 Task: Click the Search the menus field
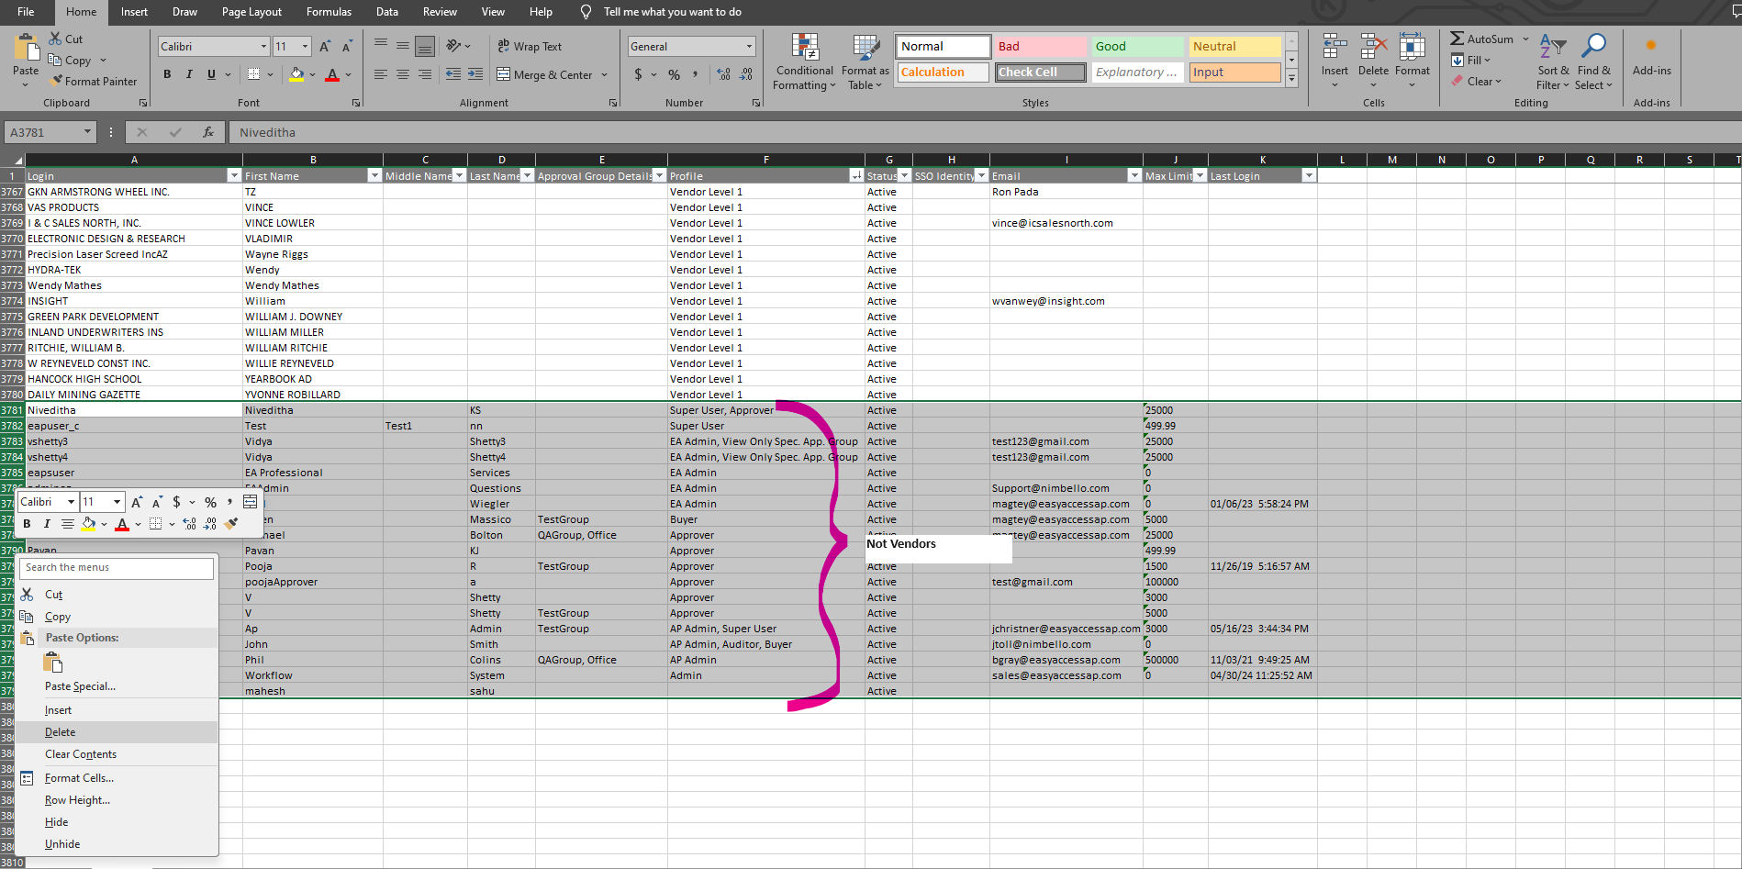coord(117,568)
